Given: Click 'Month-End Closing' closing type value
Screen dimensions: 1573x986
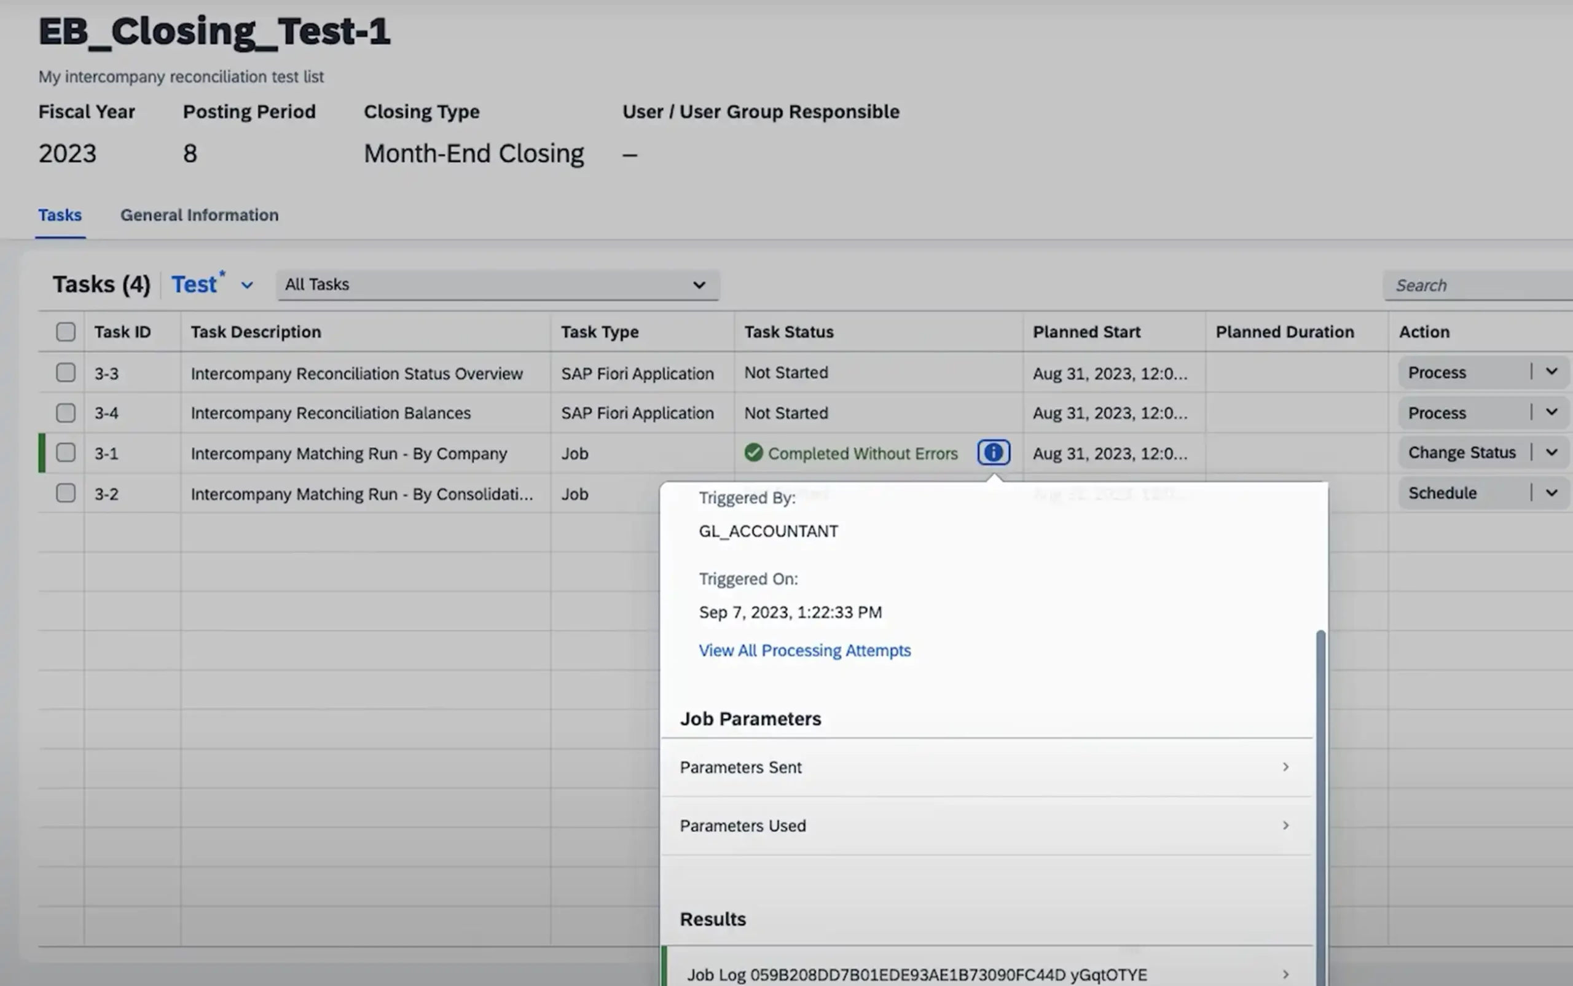Looking at the screenshot, I should (474, 154).
